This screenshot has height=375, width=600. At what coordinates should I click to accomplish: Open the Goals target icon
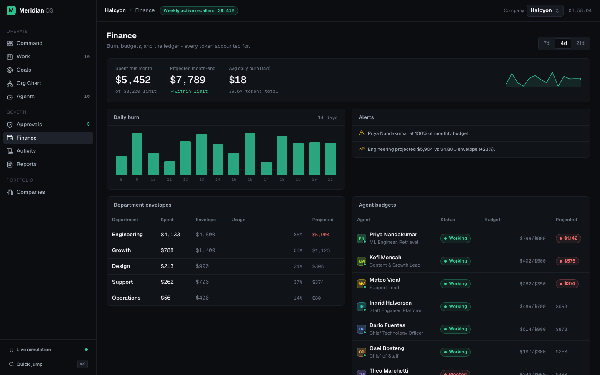click(10, 70)
